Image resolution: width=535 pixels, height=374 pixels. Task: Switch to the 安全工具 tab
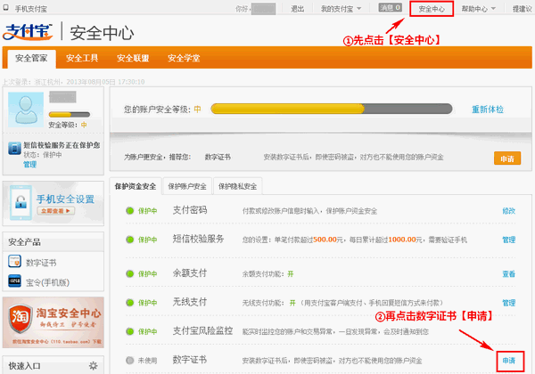[81, 58]
